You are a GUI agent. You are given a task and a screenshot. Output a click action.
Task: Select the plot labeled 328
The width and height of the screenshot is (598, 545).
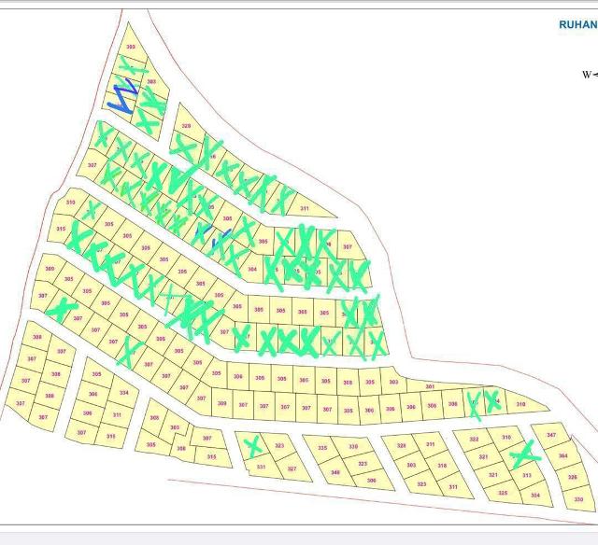(x=401, y=445)
